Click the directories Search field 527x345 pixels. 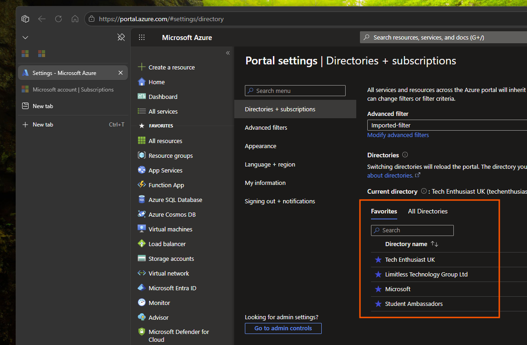(412, 230)
